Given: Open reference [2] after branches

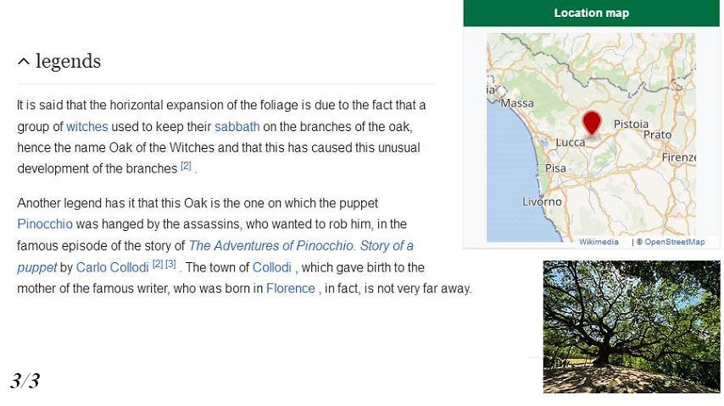Looking at the screenshot, I should coord(186,166).
